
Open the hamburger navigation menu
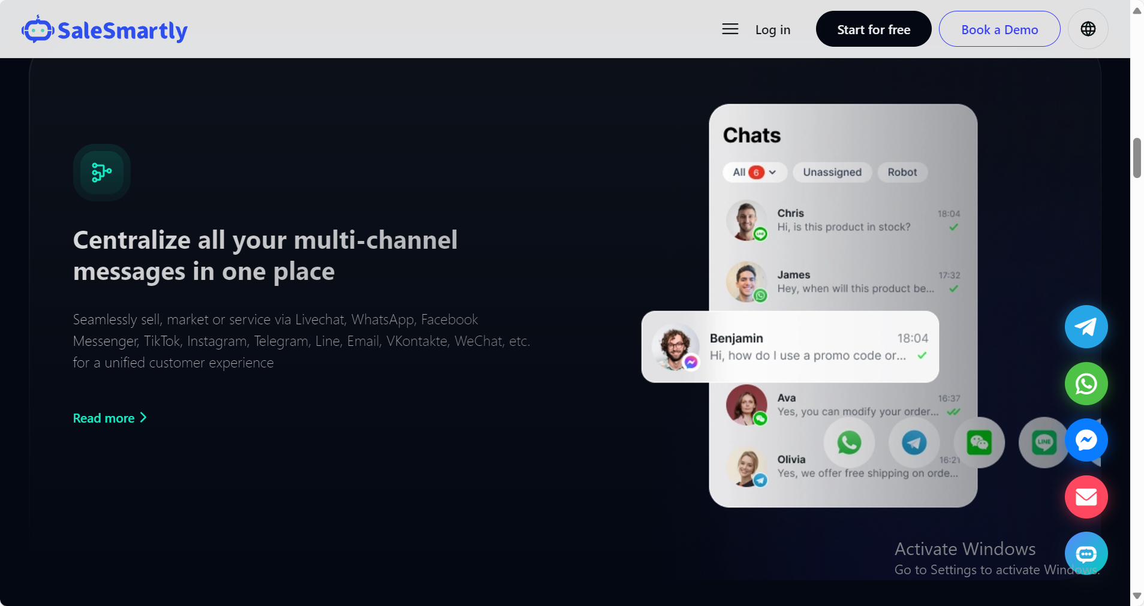(730, 29)
